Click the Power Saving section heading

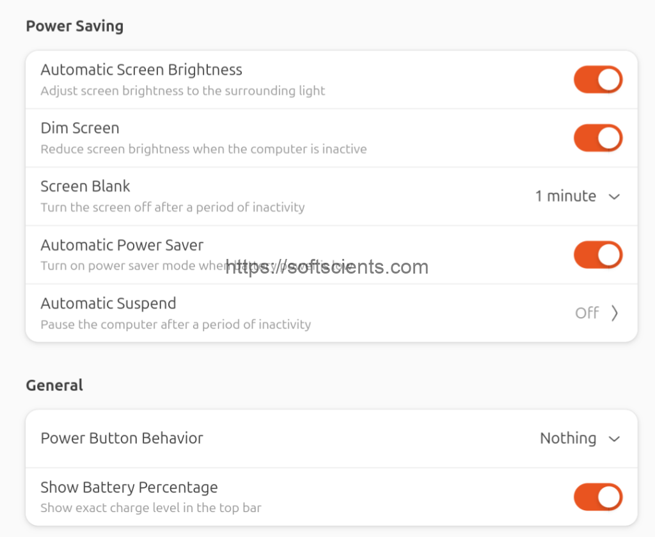[74, 26]
